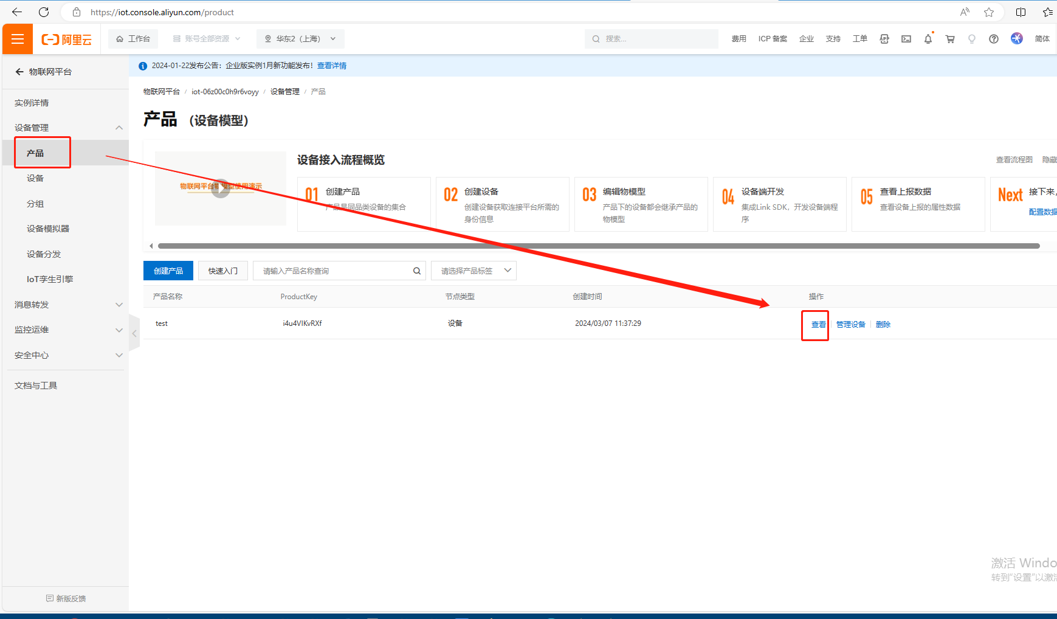Open the shopping cart icon
The width and height of the screenshot is (1057, 619).
(x=949, y=39)
